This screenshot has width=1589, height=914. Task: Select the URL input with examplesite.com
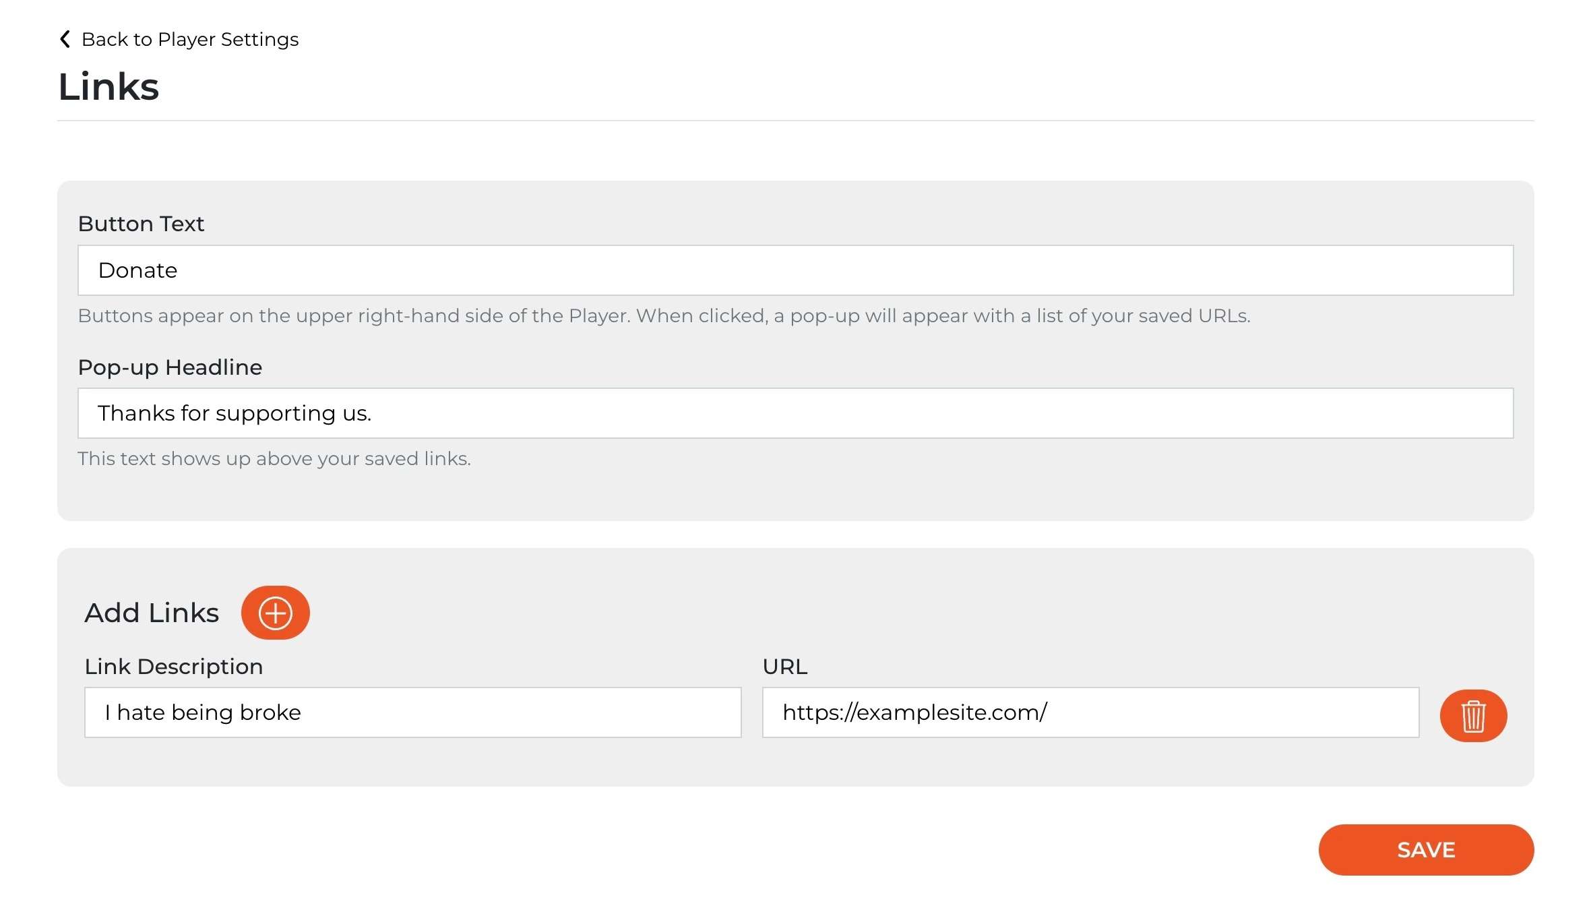(1090, 712)
